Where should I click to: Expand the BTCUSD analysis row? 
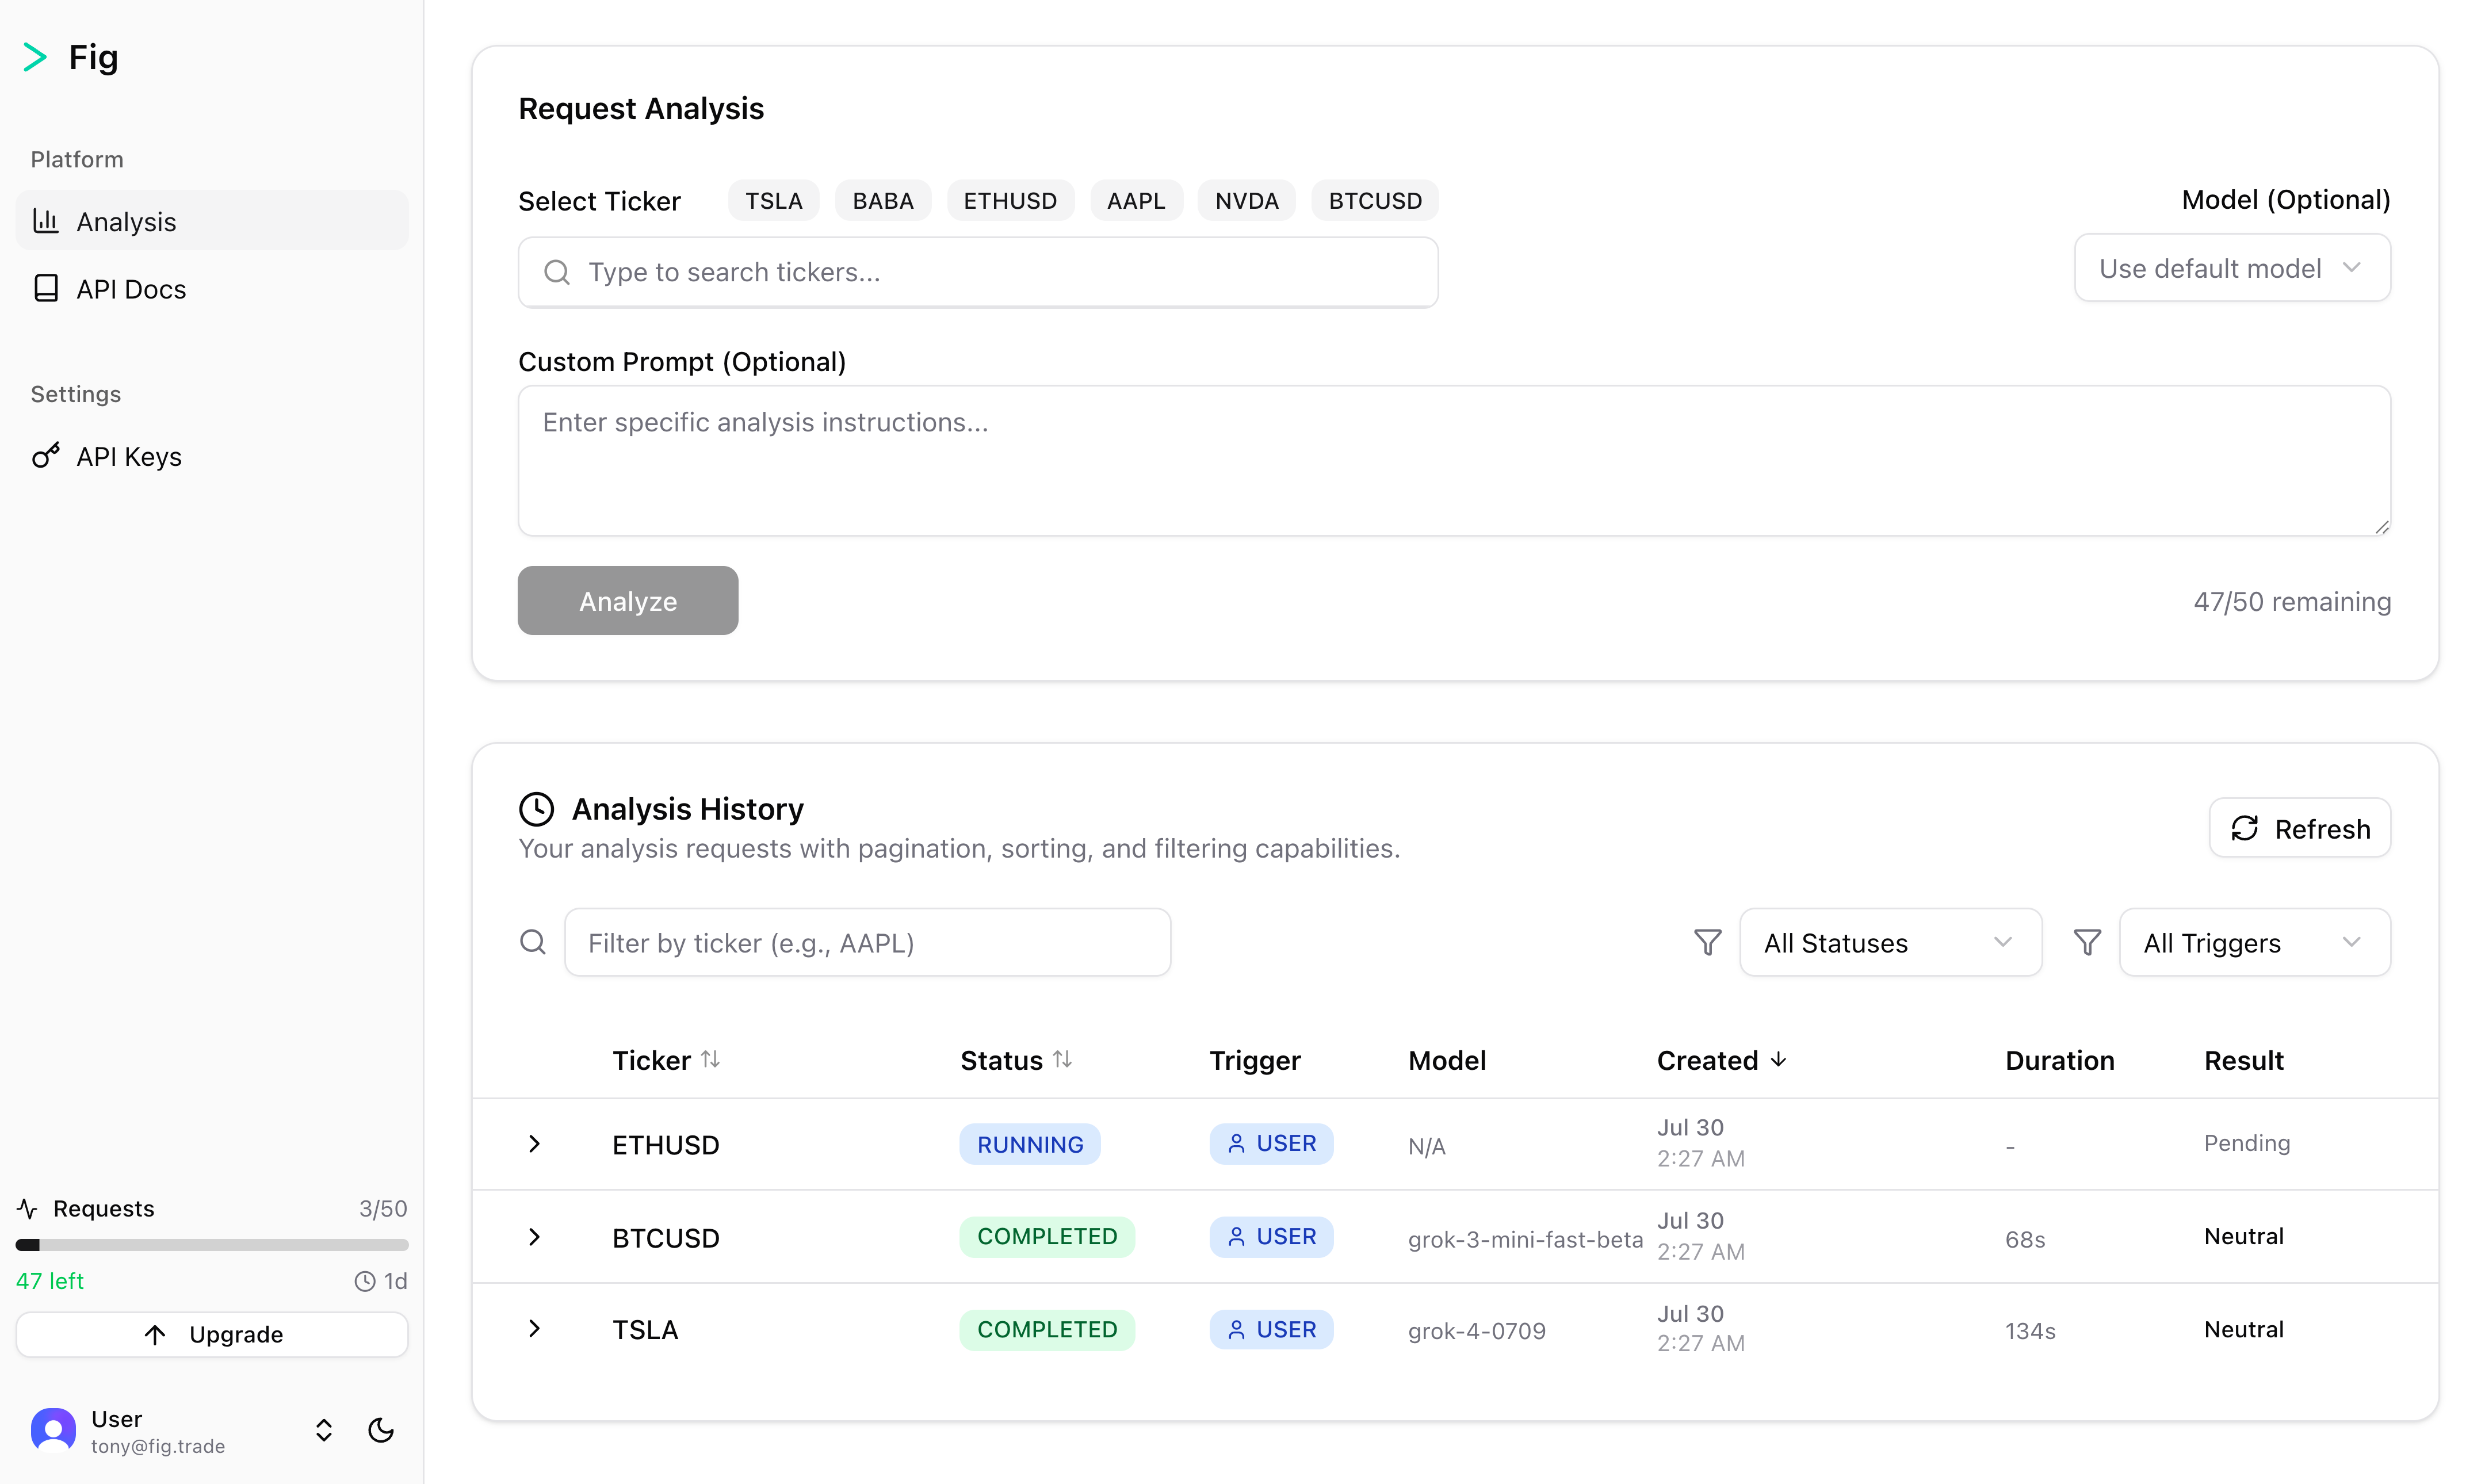tap(534, 1237)
